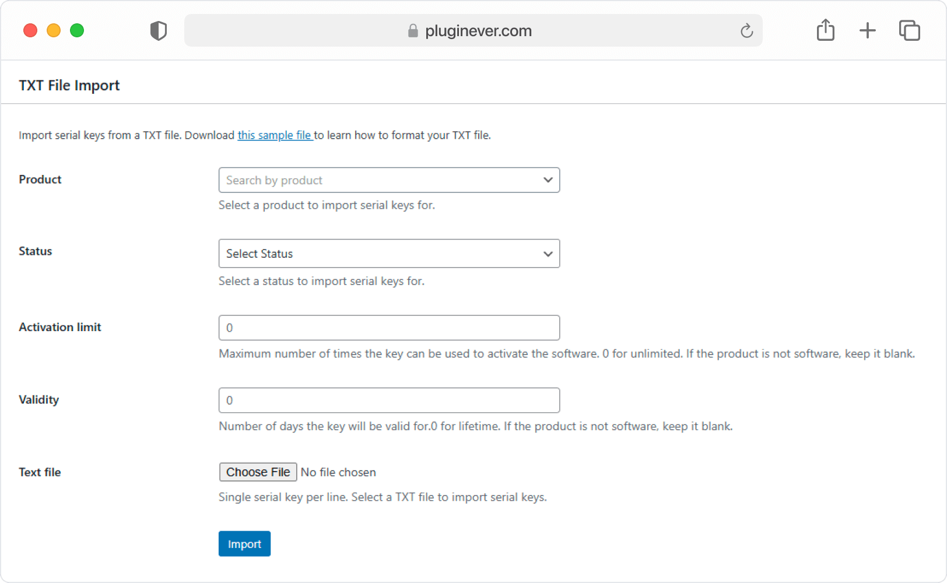Image resolution: width=947 pixels, height=583 pixels.
Task: Open the 'this sample file' link
Action: point(275,135)
